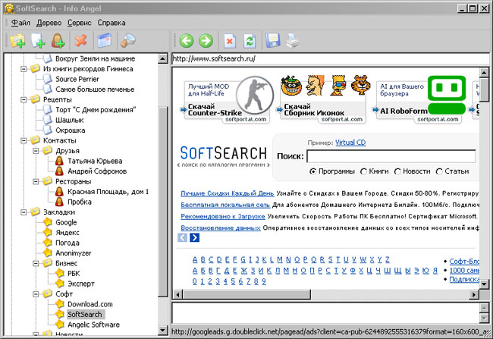Collapse the Контакты folder

(x=24, y=140)
